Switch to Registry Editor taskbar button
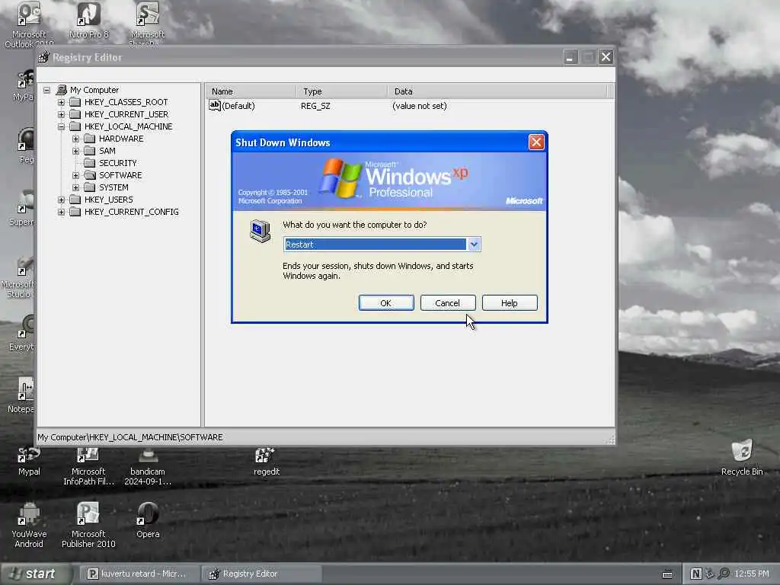780x585 pixels. [261, 574]
